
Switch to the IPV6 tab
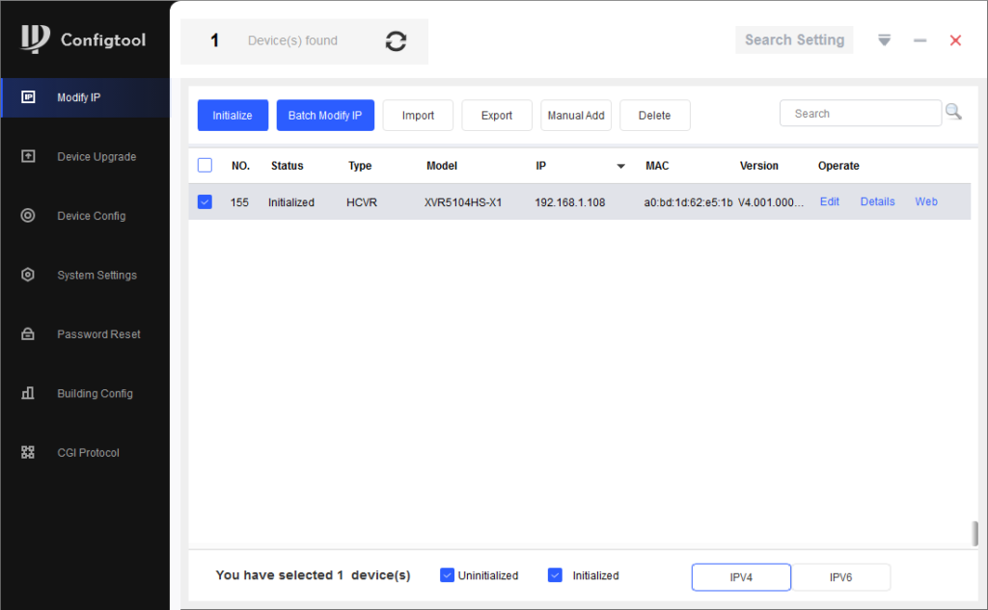[x=840, y=577]
